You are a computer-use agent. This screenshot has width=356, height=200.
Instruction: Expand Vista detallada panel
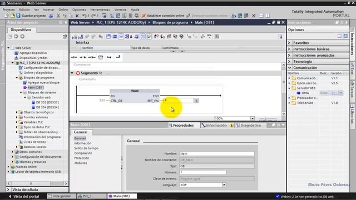click(x=8, y=189)
